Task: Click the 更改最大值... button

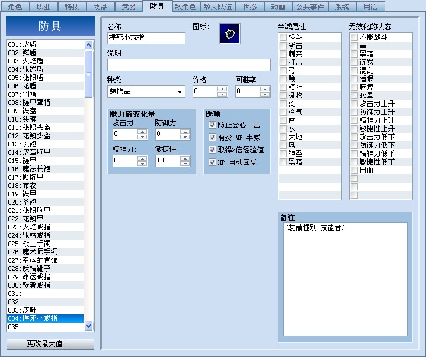Action: 50,344
